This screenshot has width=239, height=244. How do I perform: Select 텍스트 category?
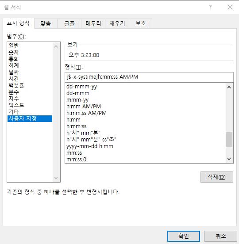[x=30, y=105]
